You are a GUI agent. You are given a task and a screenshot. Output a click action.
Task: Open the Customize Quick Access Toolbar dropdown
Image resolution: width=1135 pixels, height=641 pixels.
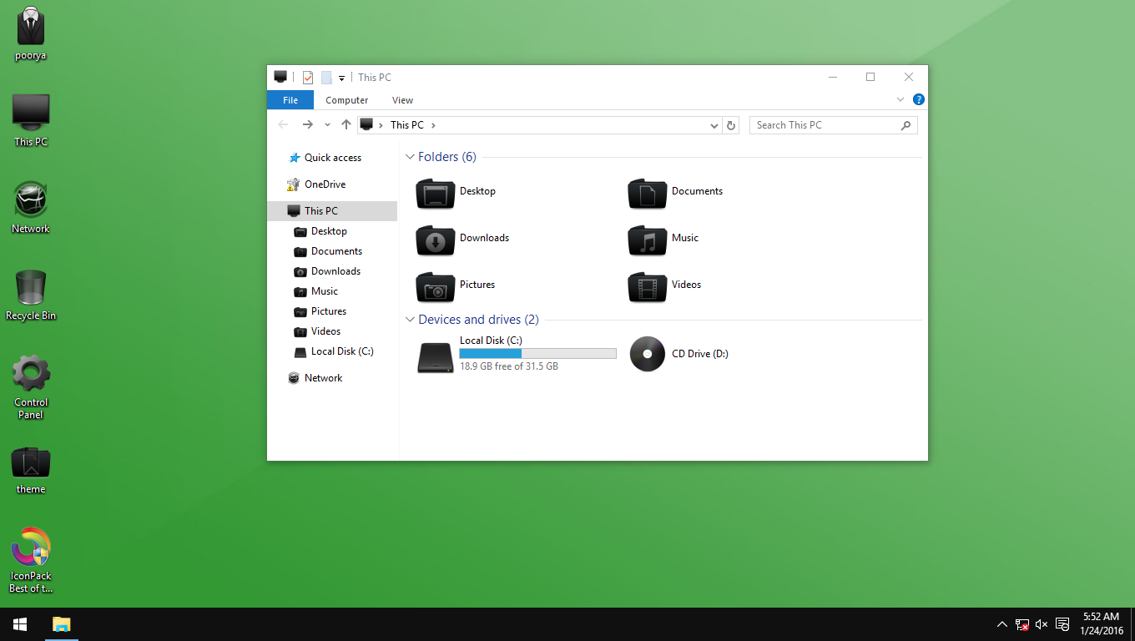click(341, 77)
